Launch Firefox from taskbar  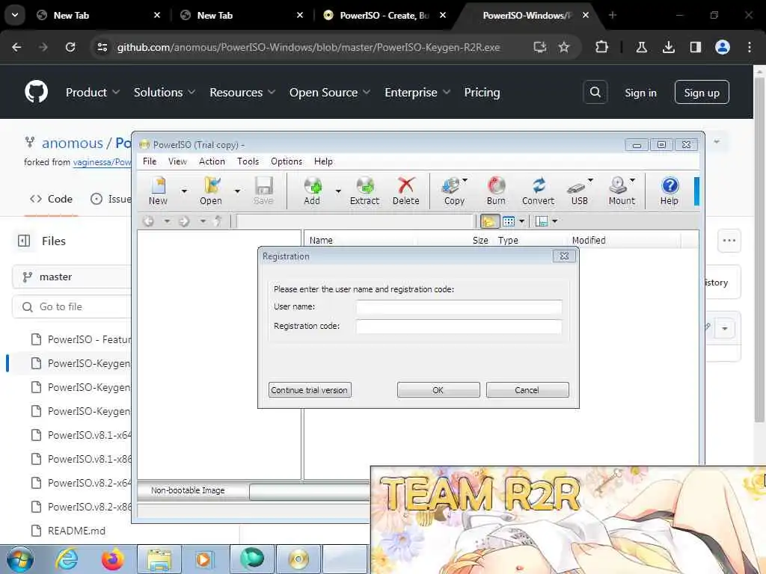112,559
